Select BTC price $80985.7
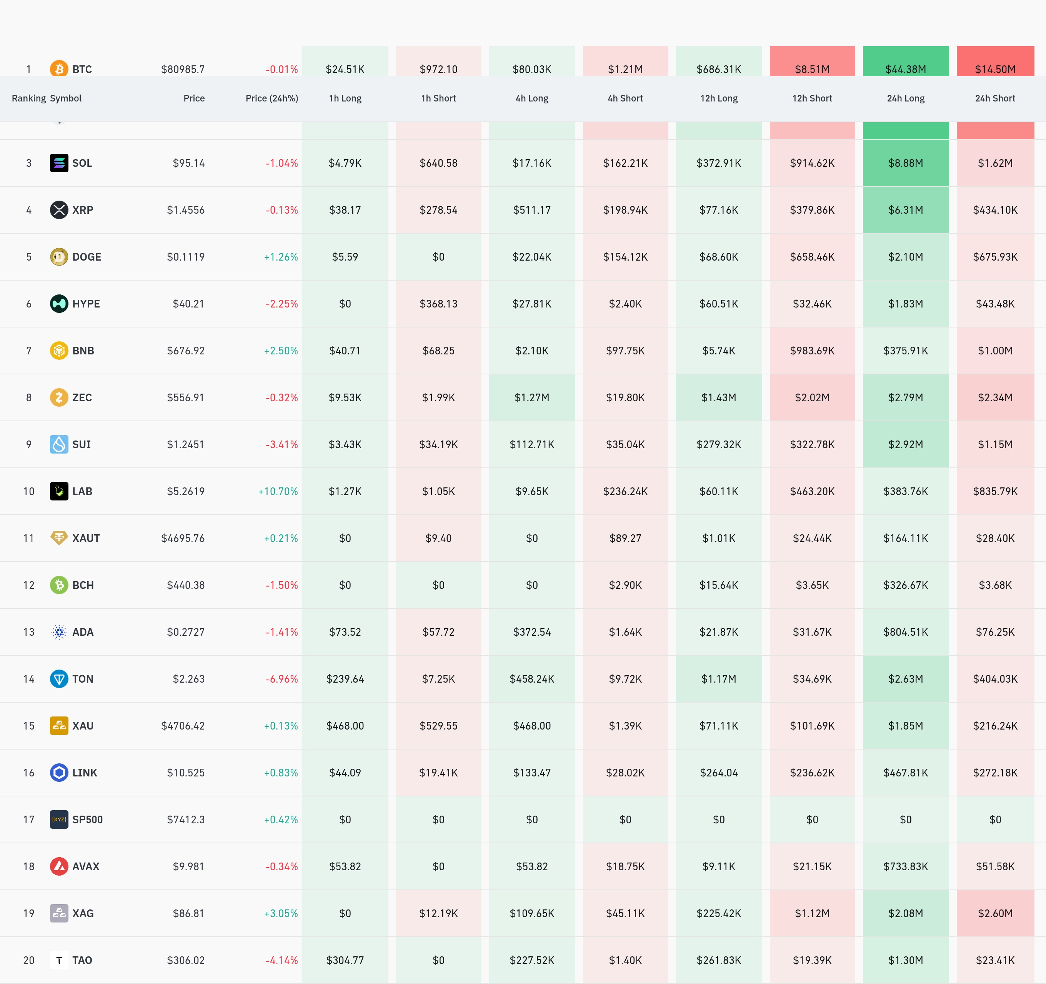 pos(183,70)
